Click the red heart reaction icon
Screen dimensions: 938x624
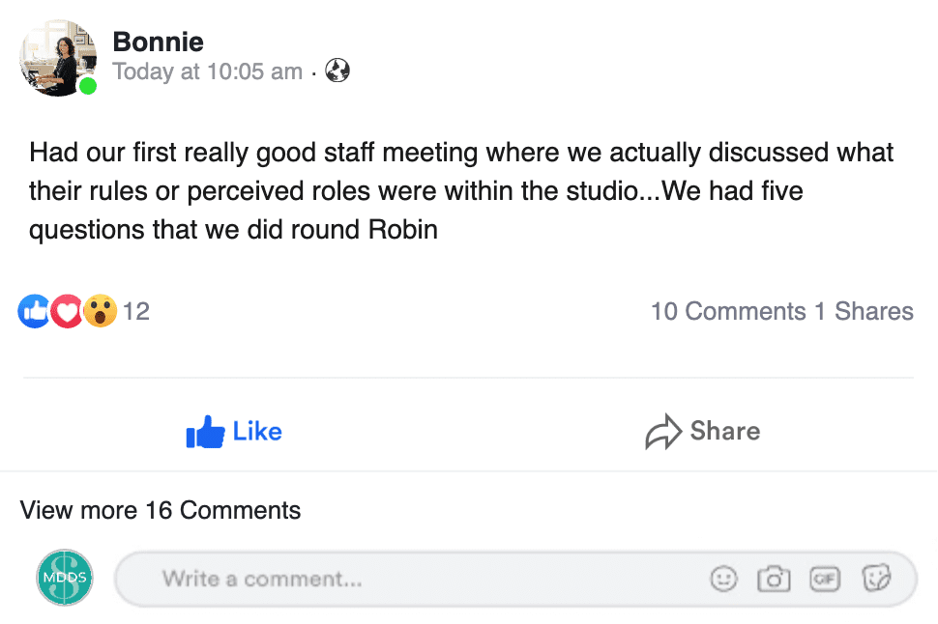coord(67,311)
